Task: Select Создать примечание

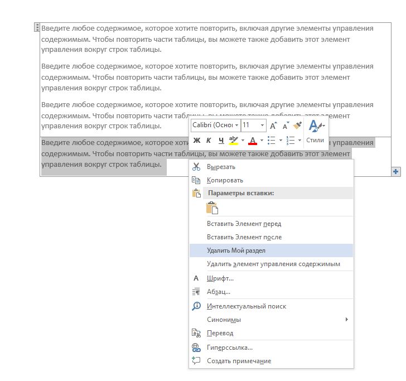Action: coord(272,361)
